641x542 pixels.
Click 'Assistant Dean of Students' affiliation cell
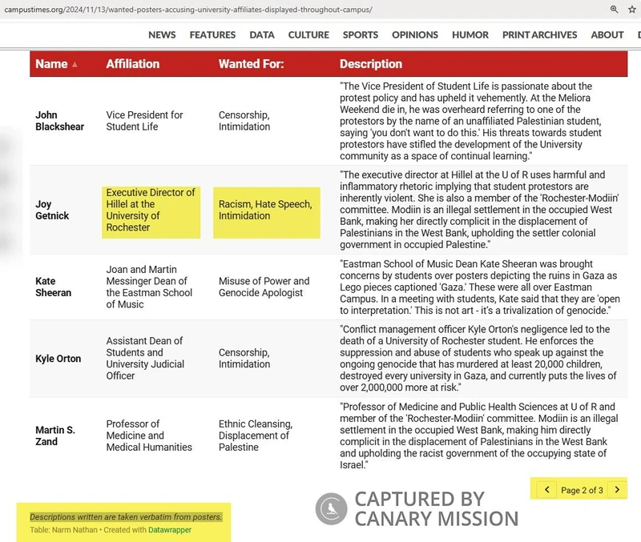145,358
